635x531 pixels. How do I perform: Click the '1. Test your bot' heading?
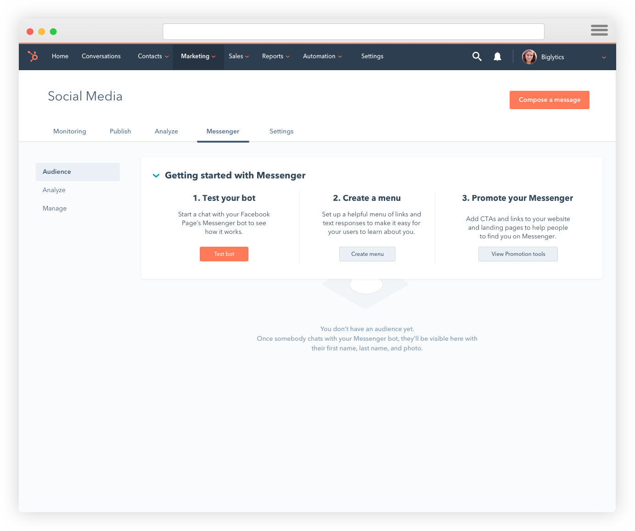(x=224, y=198)
